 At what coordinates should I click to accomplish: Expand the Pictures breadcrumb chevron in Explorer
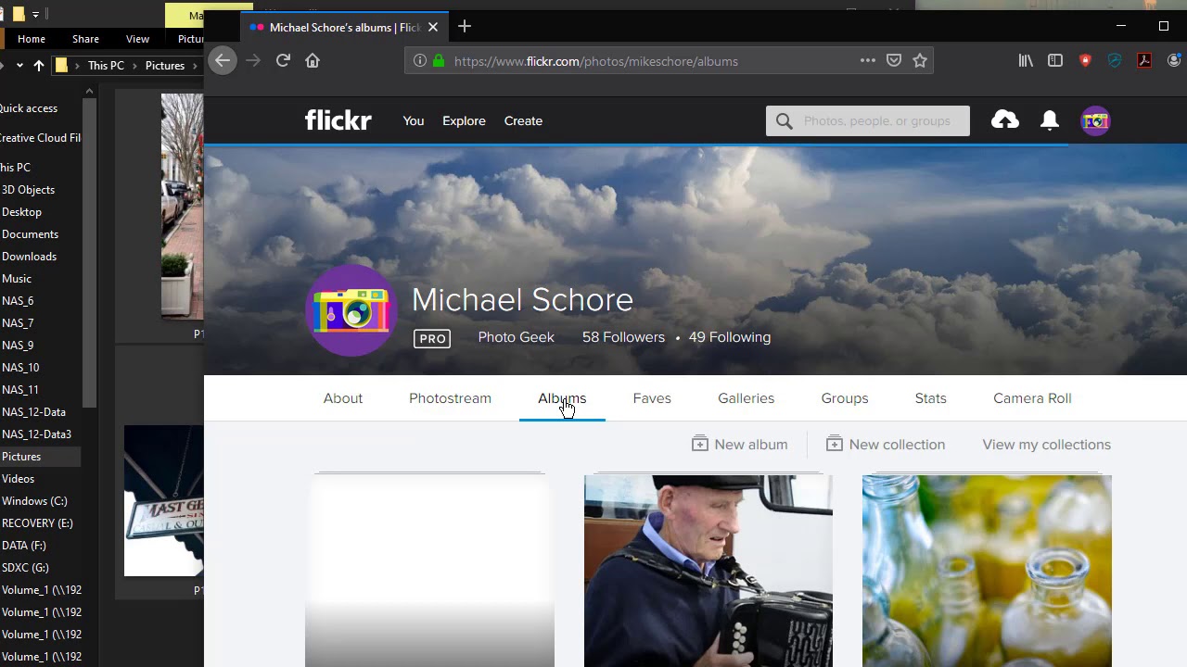point(195,66)
